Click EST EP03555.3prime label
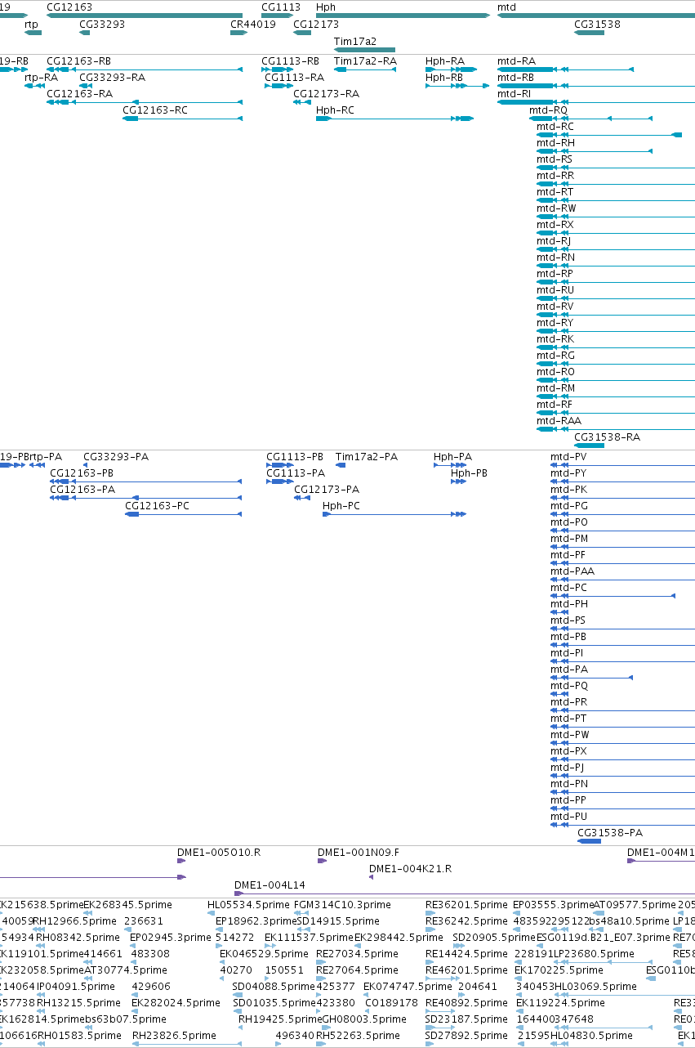 (553, 904)
